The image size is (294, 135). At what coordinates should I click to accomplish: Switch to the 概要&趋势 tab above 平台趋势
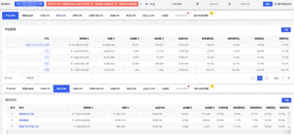tap(27, 16)
